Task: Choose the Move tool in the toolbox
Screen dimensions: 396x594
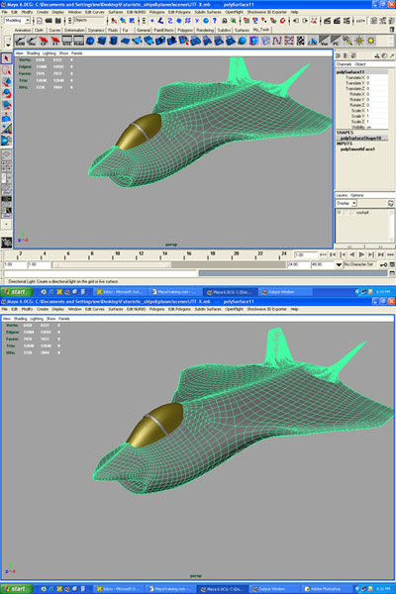Action: click(6, 82)
